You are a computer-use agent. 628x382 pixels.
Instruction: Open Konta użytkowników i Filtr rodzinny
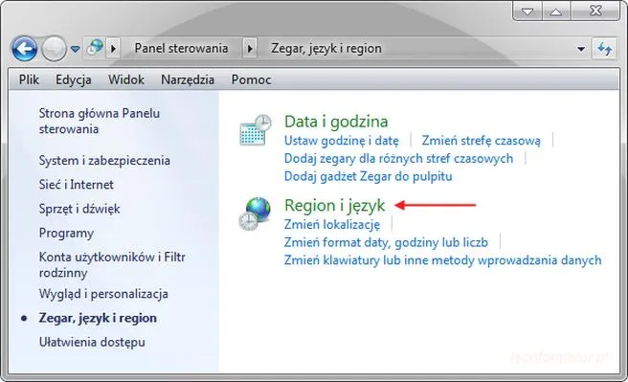(112, 264)
